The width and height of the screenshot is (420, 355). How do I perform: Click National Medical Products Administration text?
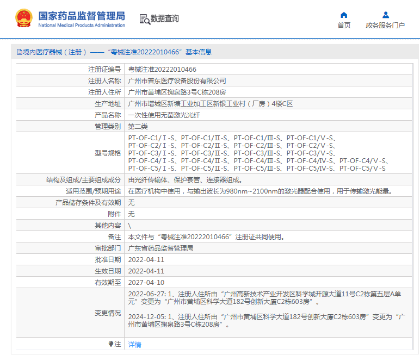click(82, 25)
